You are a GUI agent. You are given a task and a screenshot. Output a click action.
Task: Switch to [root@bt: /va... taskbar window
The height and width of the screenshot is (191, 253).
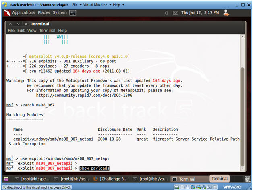click(x=150, y=179)
